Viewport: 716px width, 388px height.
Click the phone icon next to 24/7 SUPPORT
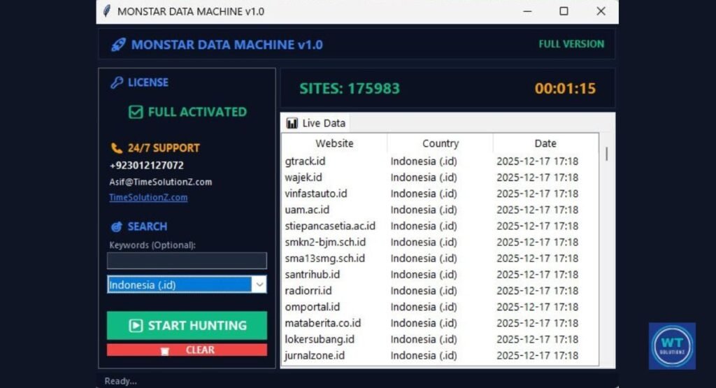(x=117, y=148)
